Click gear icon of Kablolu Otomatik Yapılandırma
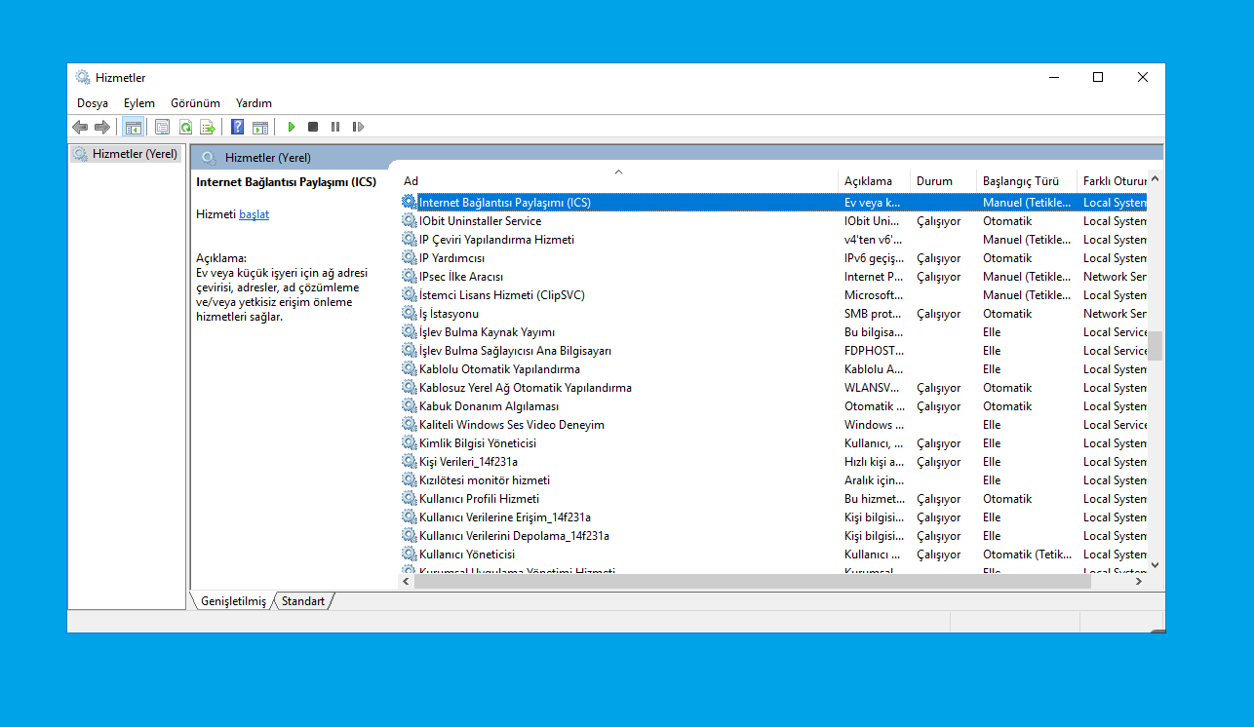This screenshot has width=1254, height=727. pos(409,369)
